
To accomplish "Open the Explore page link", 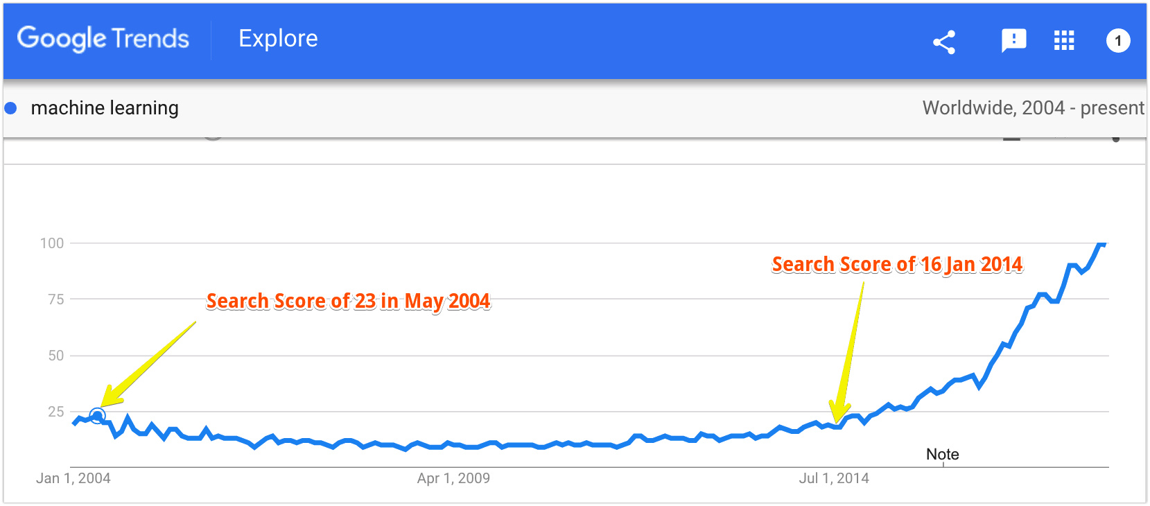I will 278,39.
